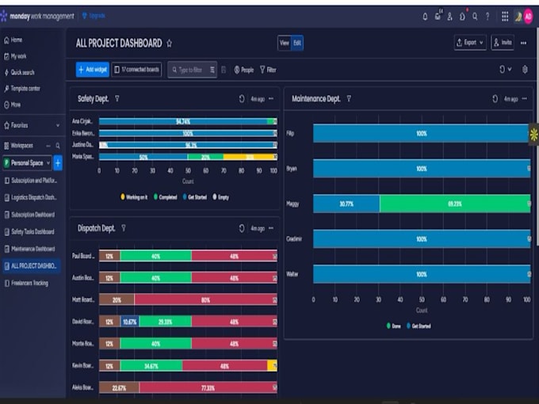The width and height of the screenshot is (539, 404).
Task: Expand the Favorites section chevron
Action: coord(58,125)
